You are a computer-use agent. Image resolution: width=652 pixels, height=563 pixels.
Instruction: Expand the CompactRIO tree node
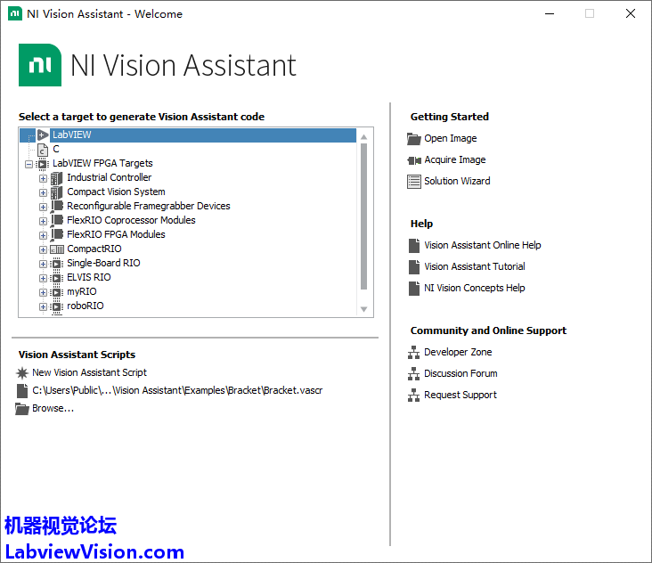[x=43, y=249]
